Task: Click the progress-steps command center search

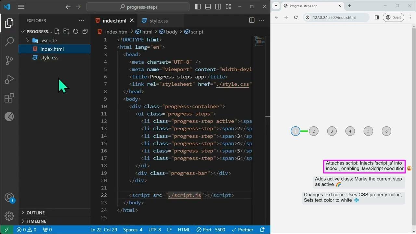Action: [x=138, y=6]
